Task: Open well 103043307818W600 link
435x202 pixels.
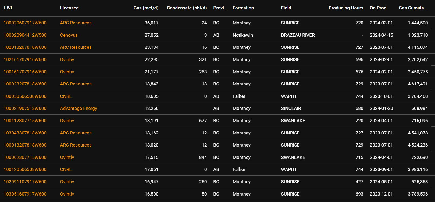Action: click(x=25, y=133)
